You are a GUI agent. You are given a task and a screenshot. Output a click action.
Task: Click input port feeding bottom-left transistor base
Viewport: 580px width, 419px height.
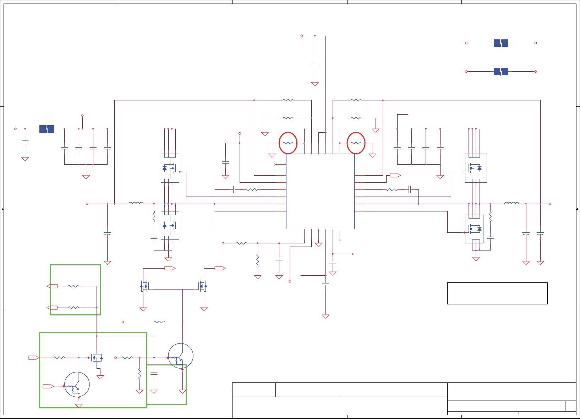point(48,386)
